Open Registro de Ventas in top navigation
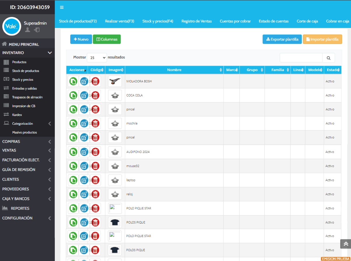Screen dimensions: 351x261 pos(196,21)
